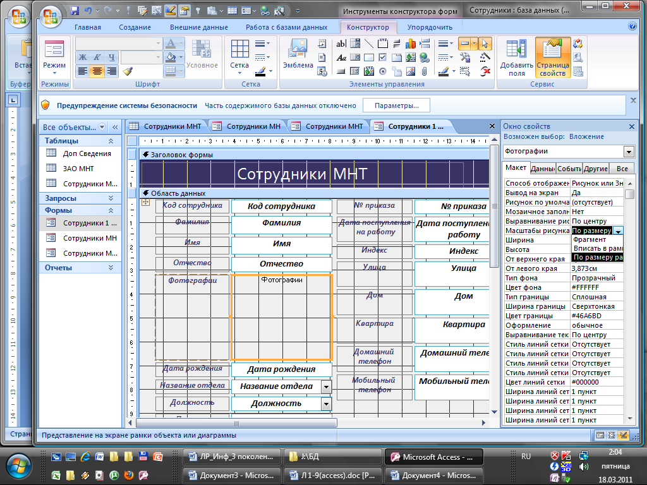Viewport: 647px width, 485px height.
Task: Toggle bold Ж formatting
Action: pos(83,57)
